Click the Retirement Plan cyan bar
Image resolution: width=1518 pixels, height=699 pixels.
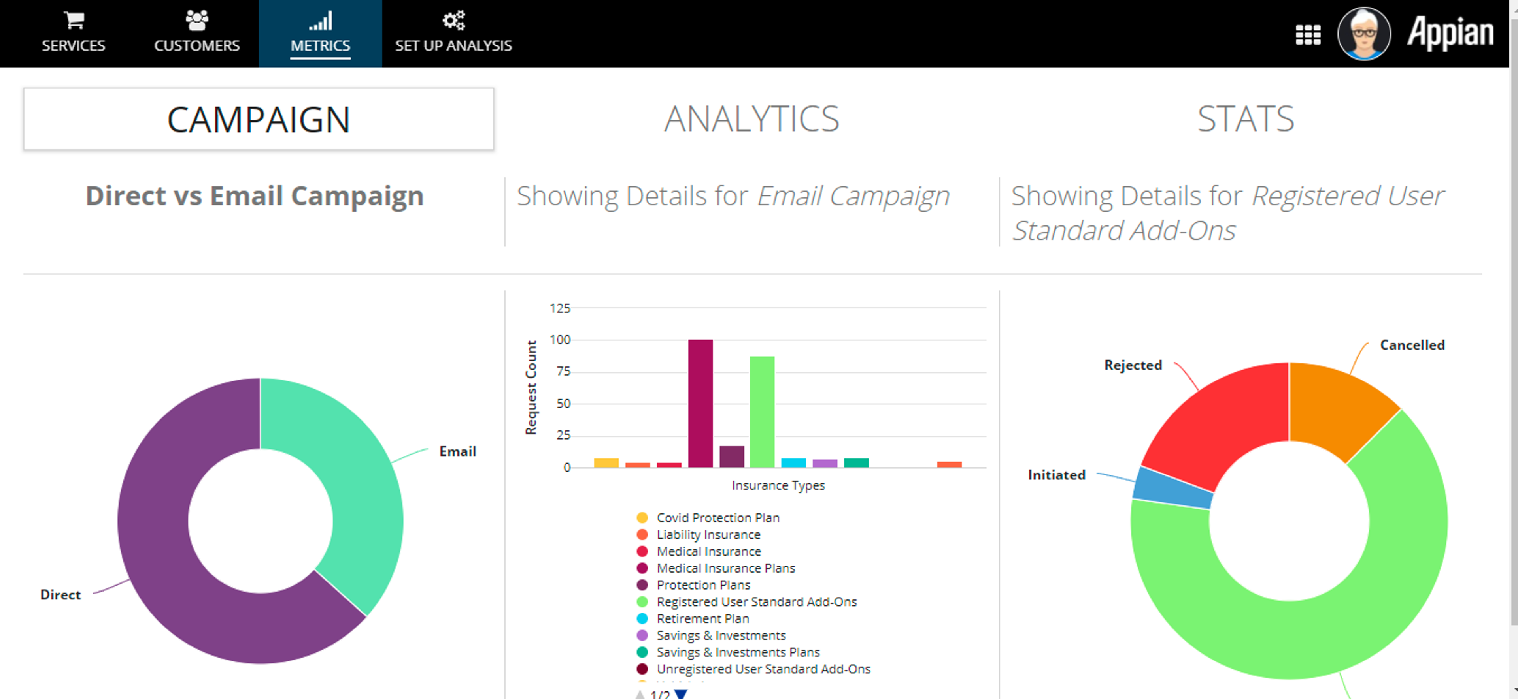coord(793,463)
